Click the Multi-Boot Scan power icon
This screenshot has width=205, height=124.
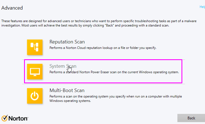pyautogui.click(x=35, y=96)
